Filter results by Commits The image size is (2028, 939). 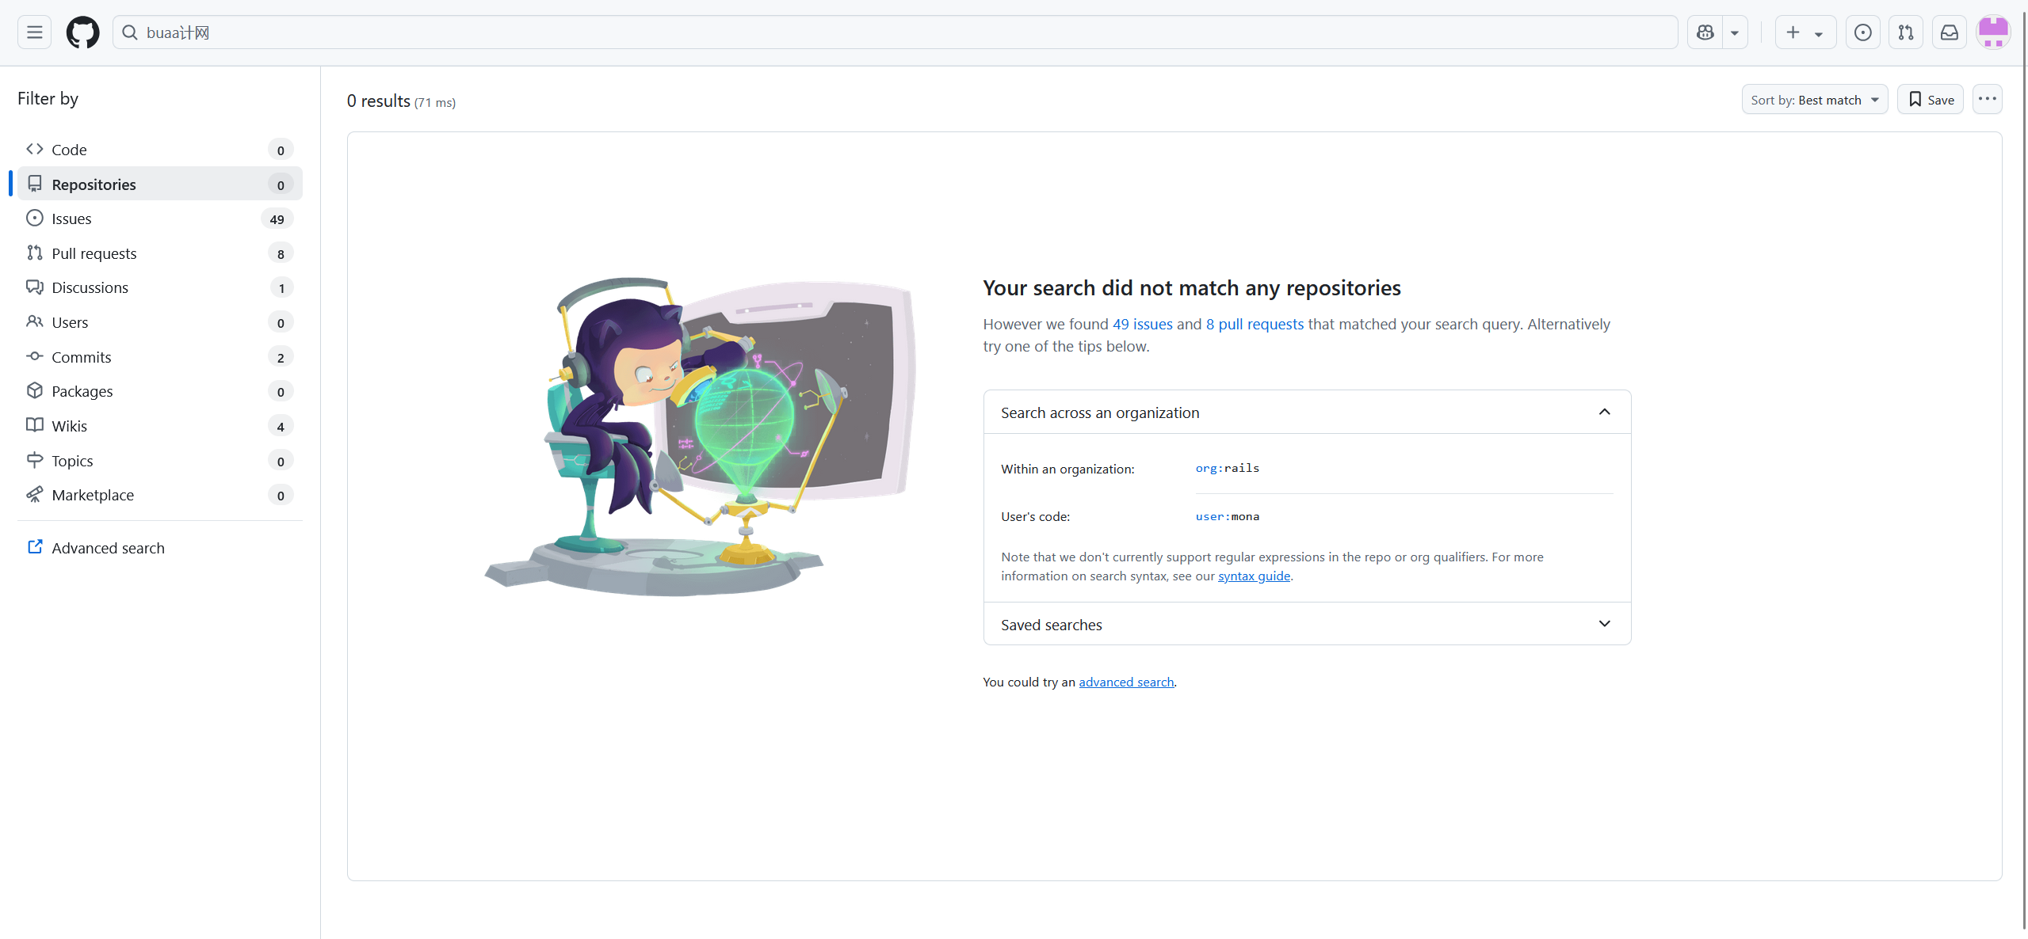pos(160,357)
